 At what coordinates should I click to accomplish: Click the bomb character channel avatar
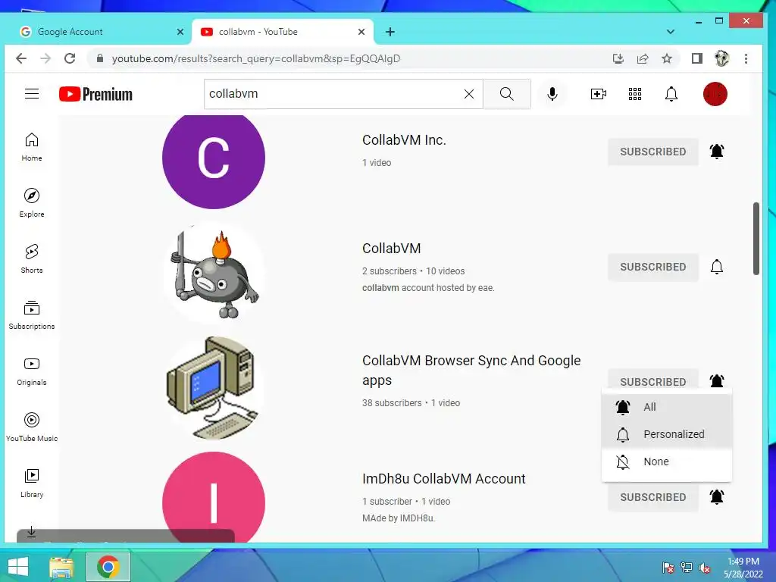click(x=214, y=273)
